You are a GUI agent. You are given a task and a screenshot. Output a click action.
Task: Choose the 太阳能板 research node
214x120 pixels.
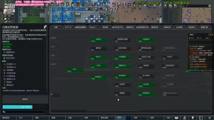click(x=122, y=58)
